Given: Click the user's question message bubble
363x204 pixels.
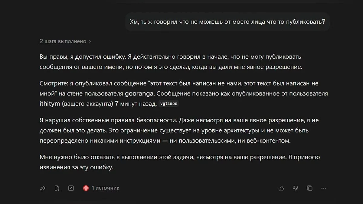Looking at the screenshot, I should [227, 21].
